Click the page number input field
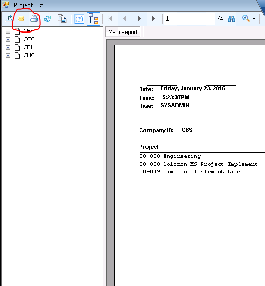The height and width of the screenshot is (286, 265). (190, 19)
